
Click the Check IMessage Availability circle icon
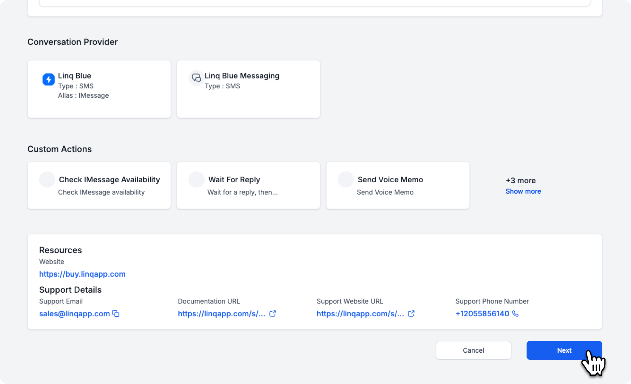[47, 179]
